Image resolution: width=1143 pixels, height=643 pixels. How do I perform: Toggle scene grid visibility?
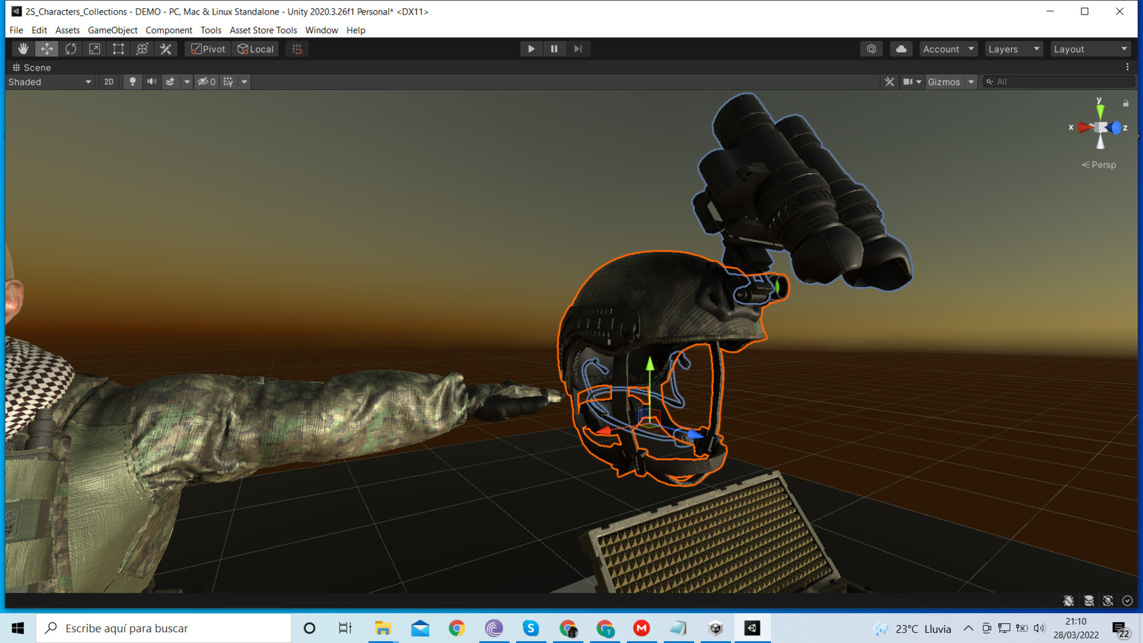(x=228, y=82)
